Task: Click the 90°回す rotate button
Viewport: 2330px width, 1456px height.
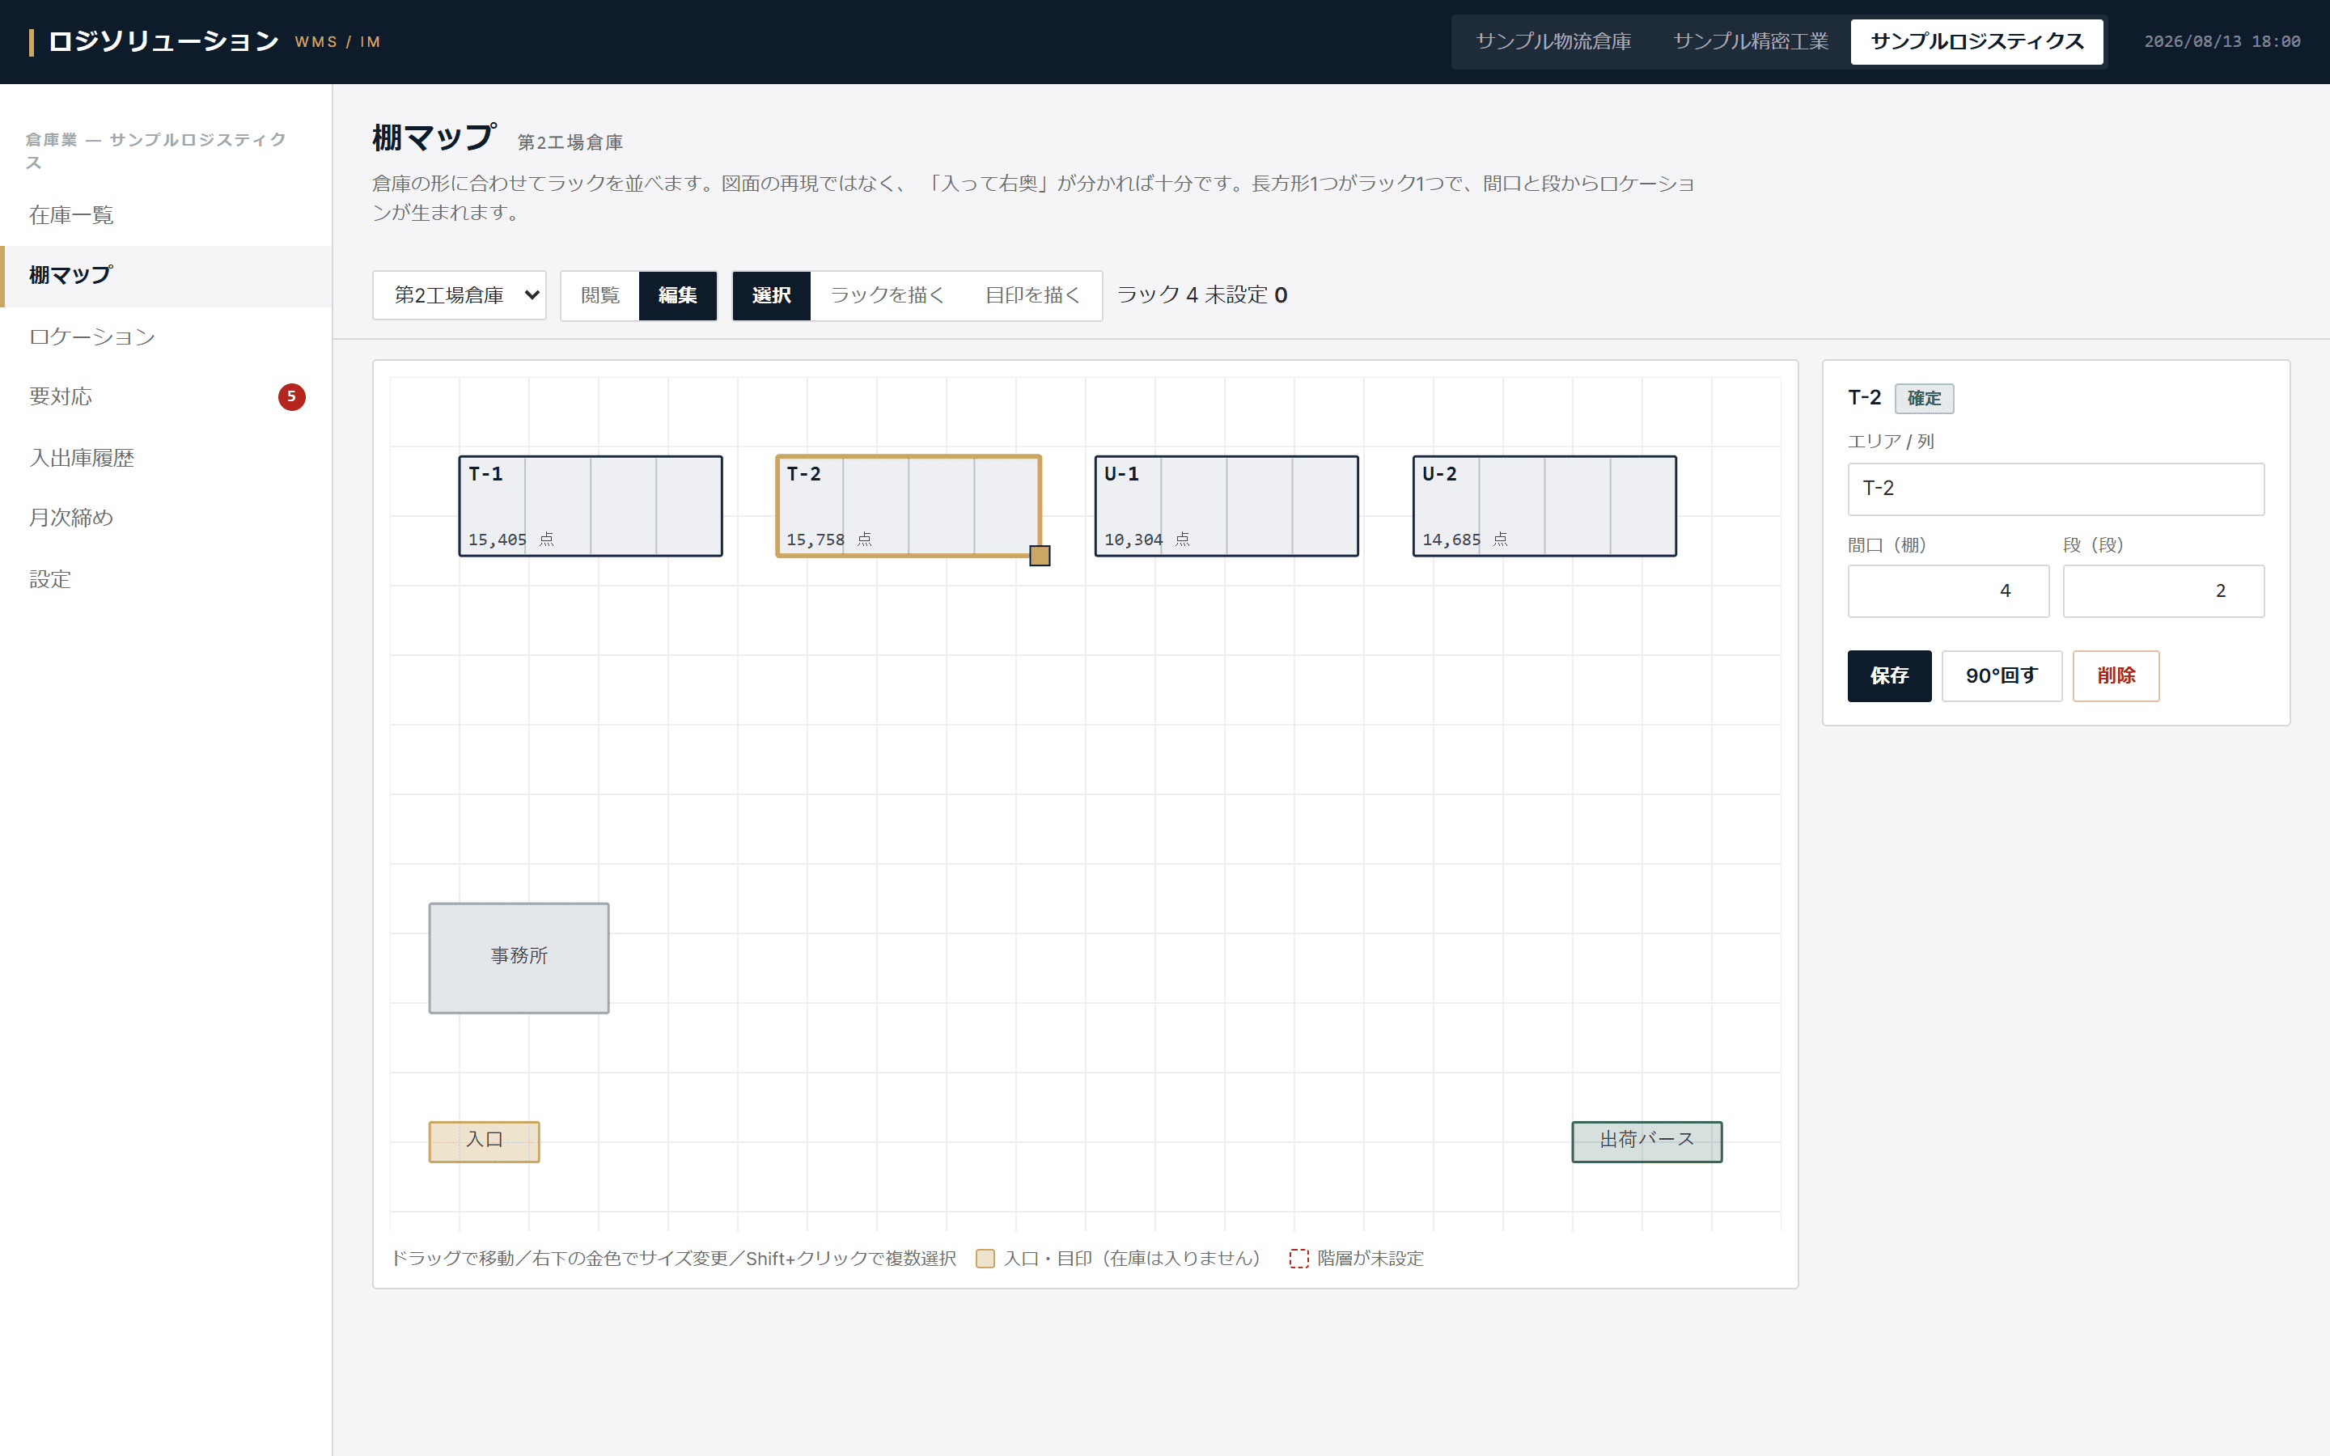Action: pos(2002,676)
